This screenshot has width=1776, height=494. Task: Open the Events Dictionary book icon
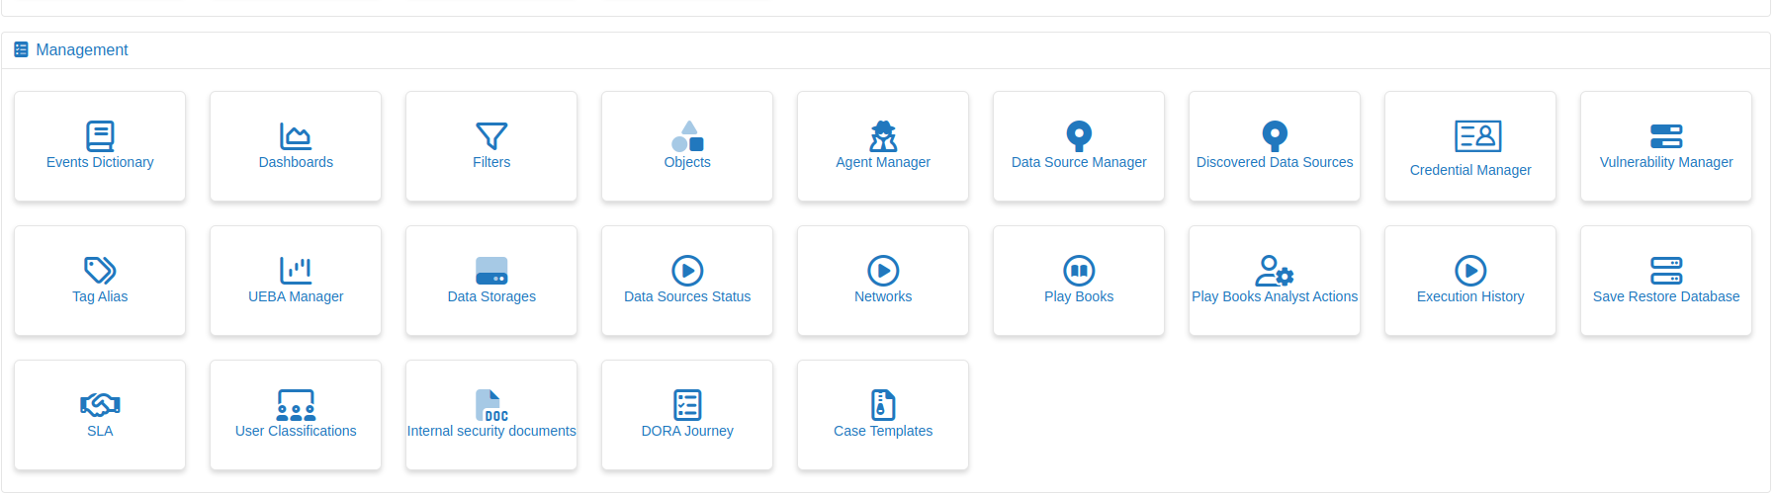click(100, 135)
